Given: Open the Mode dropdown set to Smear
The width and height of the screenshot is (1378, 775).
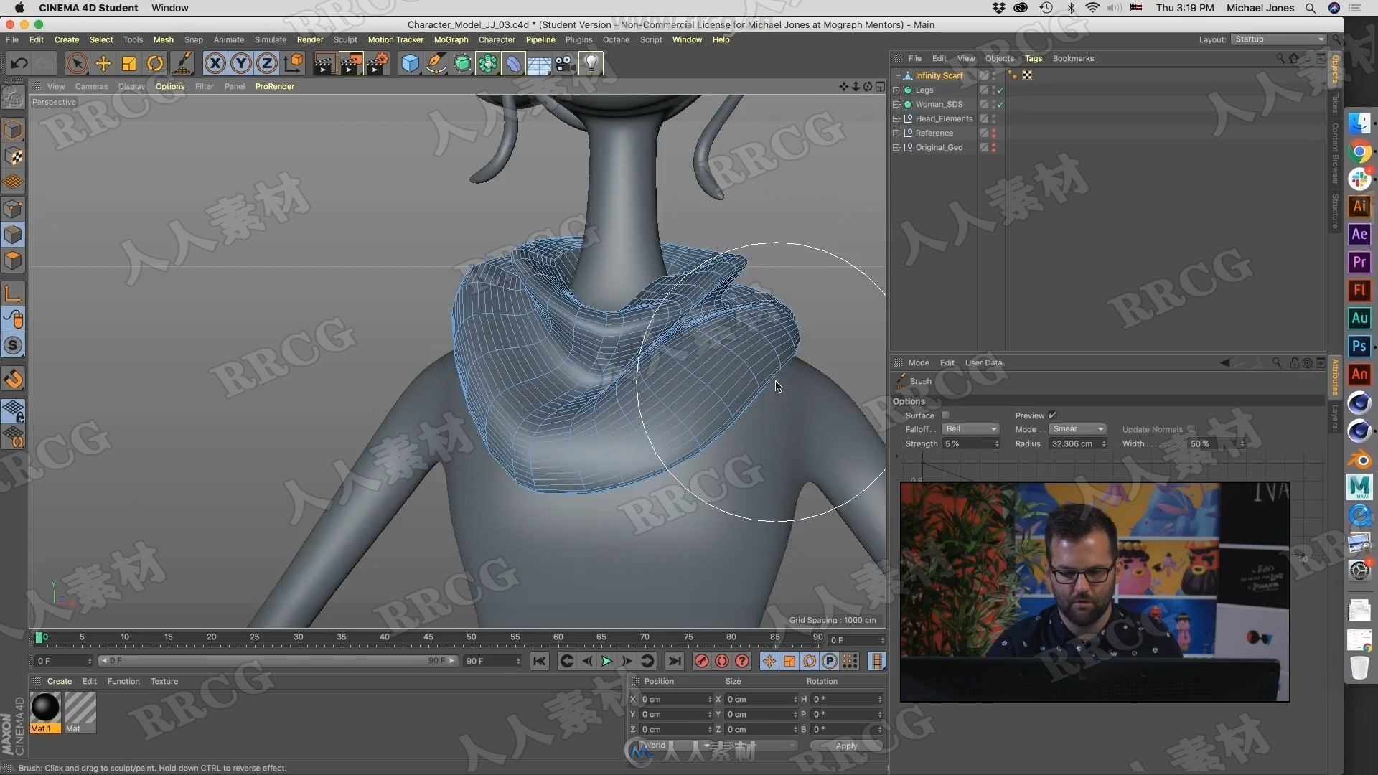Looking at the screenshot, I should tap(1075, 428).
